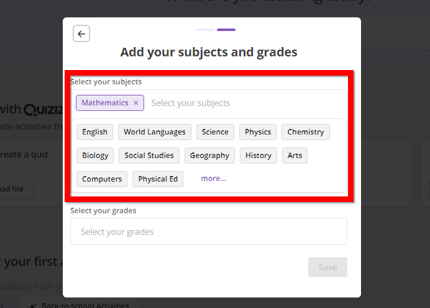Choose Geography subject chip

(x=209, y=156)
